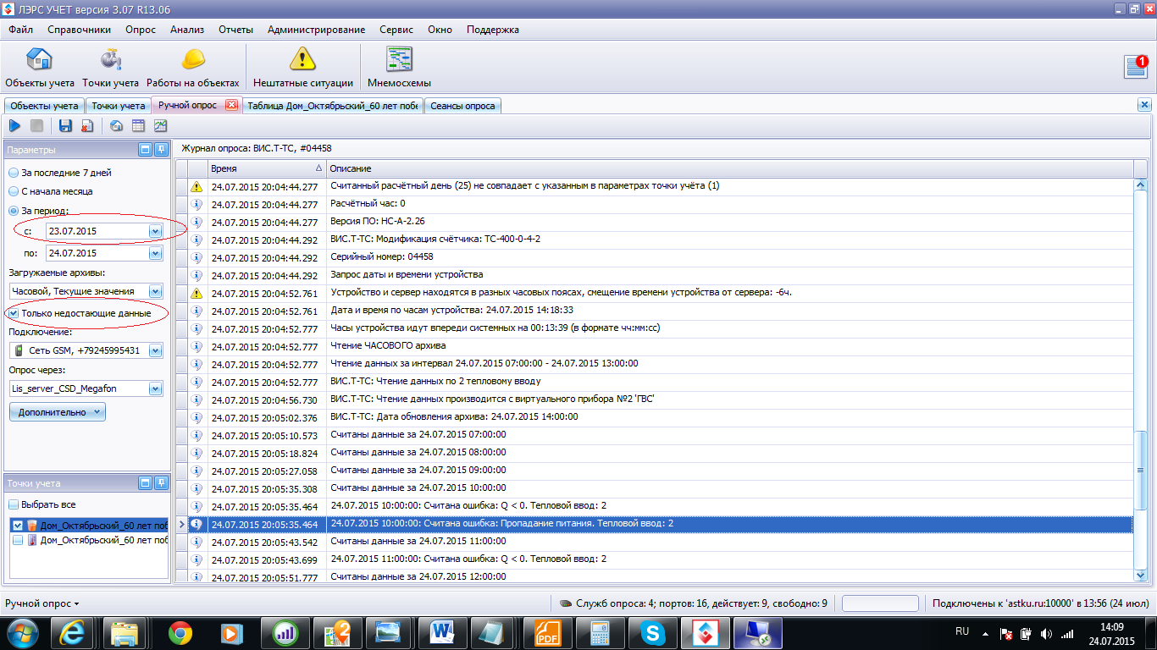Click the log scrollbar up arrow

[x=1140, y=185]
